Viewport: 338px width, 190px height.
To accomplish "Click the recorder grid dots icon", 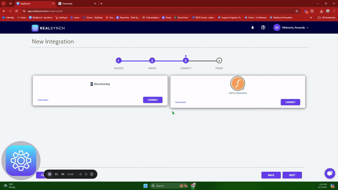I will tap(80, 174).
